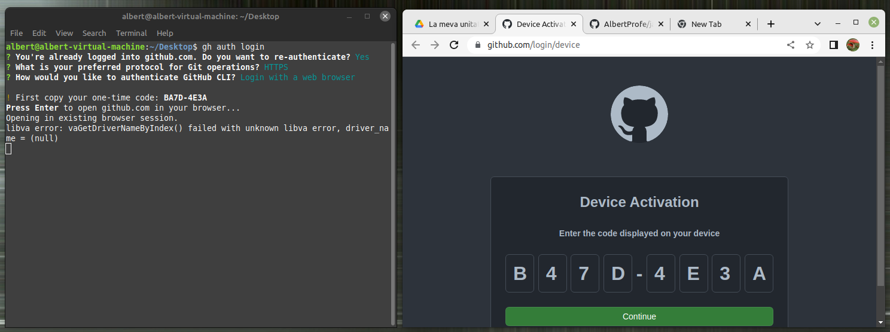Click the code box containing 3
Image resolution: width=890 pixels, height=332 pixels.
[726, 273]
